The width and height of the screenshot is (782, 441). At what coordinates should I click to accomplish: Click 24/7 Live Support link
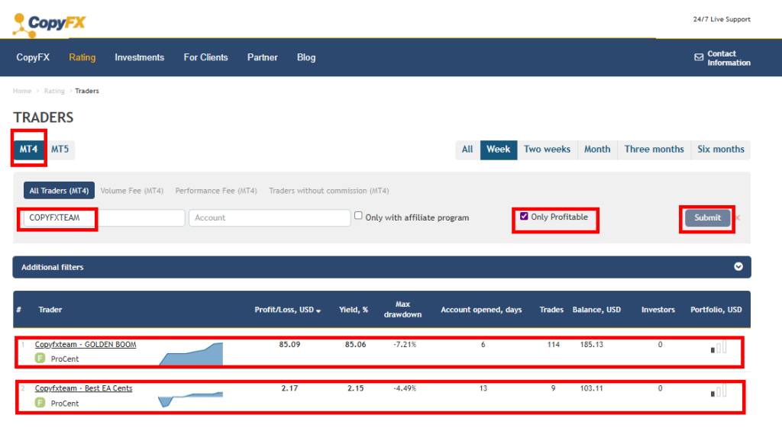tap(722, 19)
